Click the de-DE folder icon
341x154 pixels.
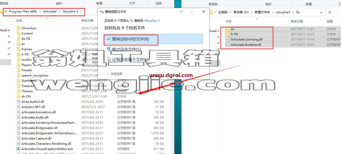18,39
